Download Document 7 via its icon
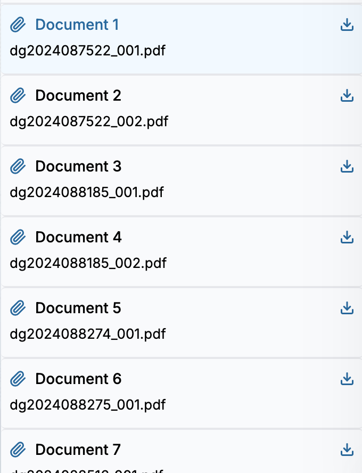 click(347, 450)
